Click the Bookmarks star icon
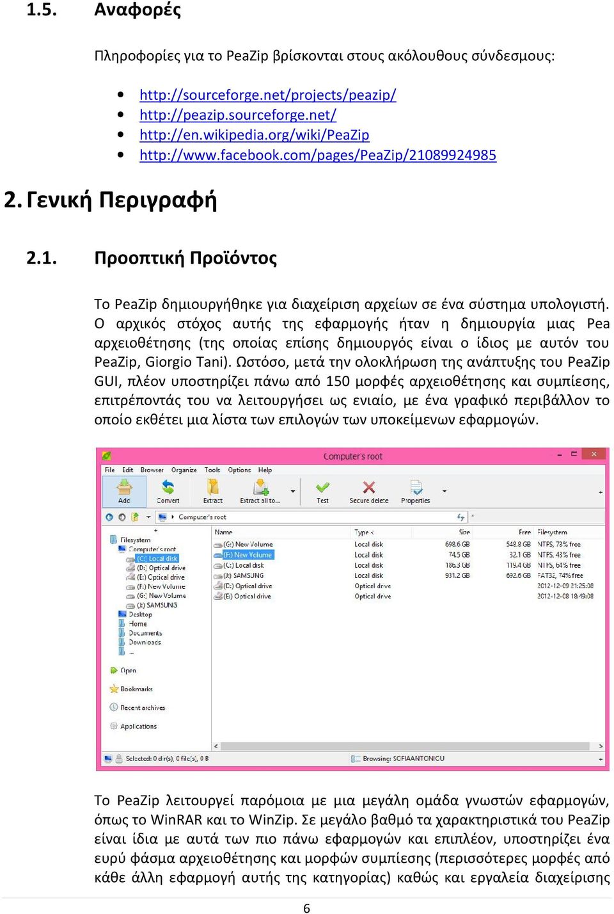 tap(114, 689)
